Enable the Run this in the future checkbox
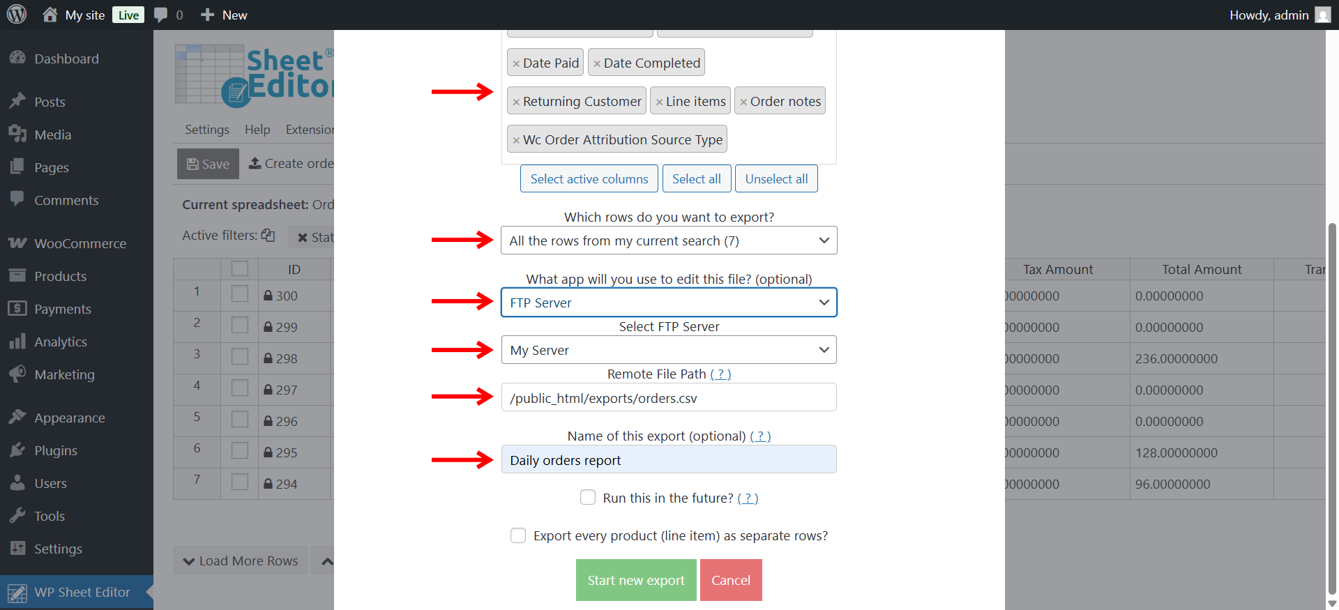 click(588, 498)
